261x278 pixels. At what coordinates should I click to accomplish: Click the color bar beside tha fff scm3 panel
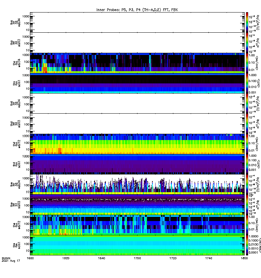pos(247,43)
